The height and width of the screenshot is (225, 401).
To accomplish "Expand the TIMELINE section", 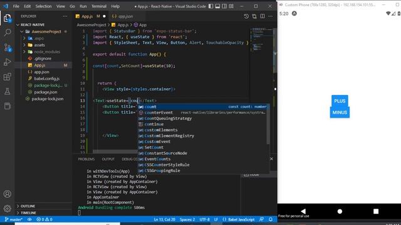I will click(x=28, y=212).
